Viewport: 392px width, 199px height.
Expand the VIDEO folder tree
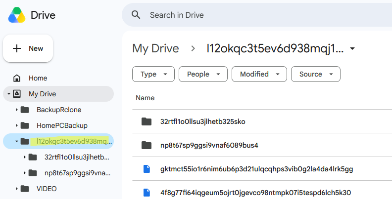click(17, 189)
